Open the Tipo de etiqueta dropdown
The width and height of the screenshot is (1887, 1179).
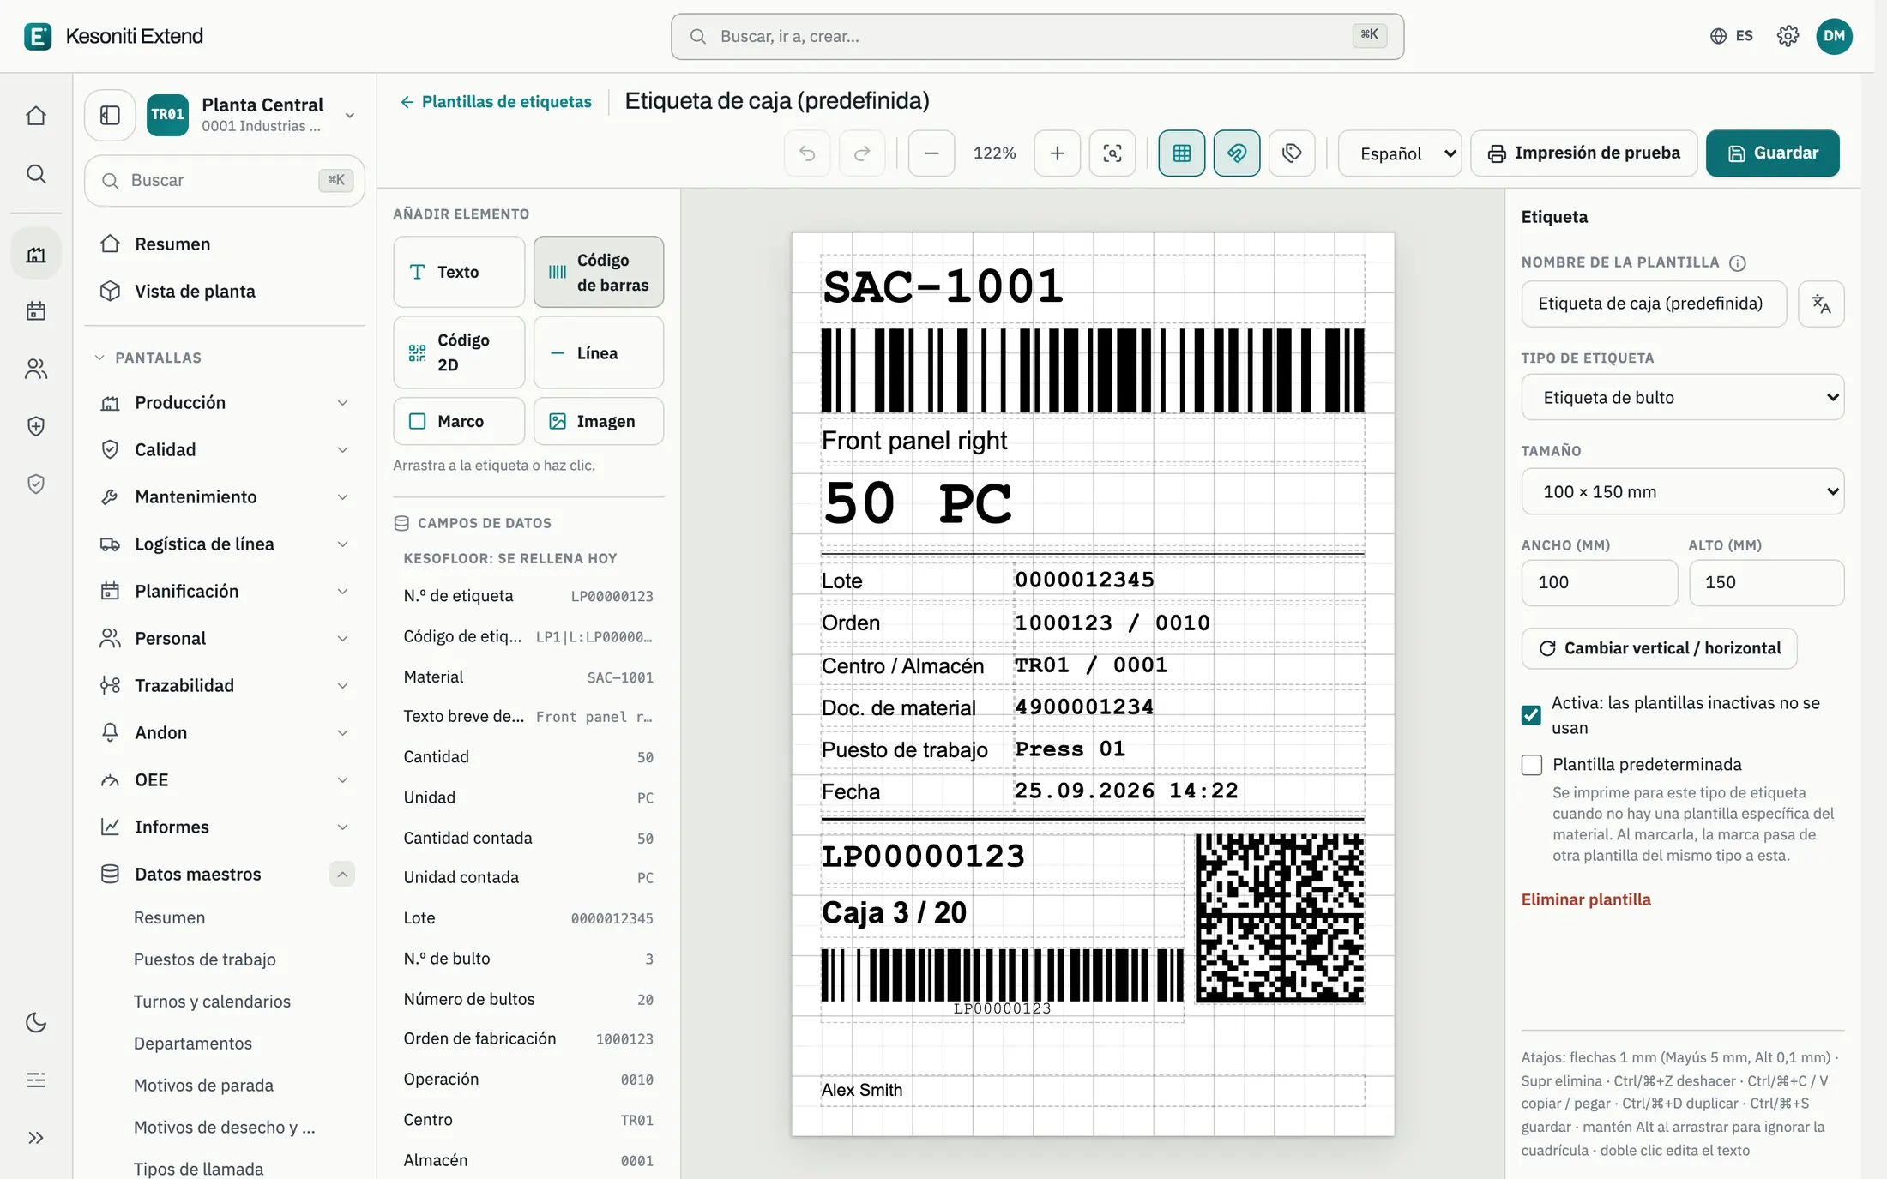tap(1682, 397)
